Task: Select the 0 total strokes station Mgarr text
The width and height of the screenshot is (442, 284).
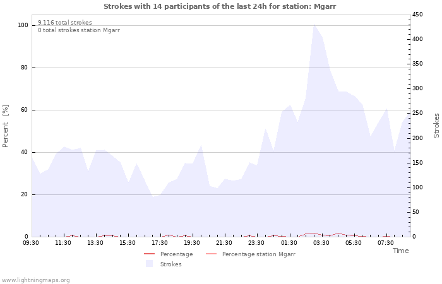Action: tap(78, 30)
